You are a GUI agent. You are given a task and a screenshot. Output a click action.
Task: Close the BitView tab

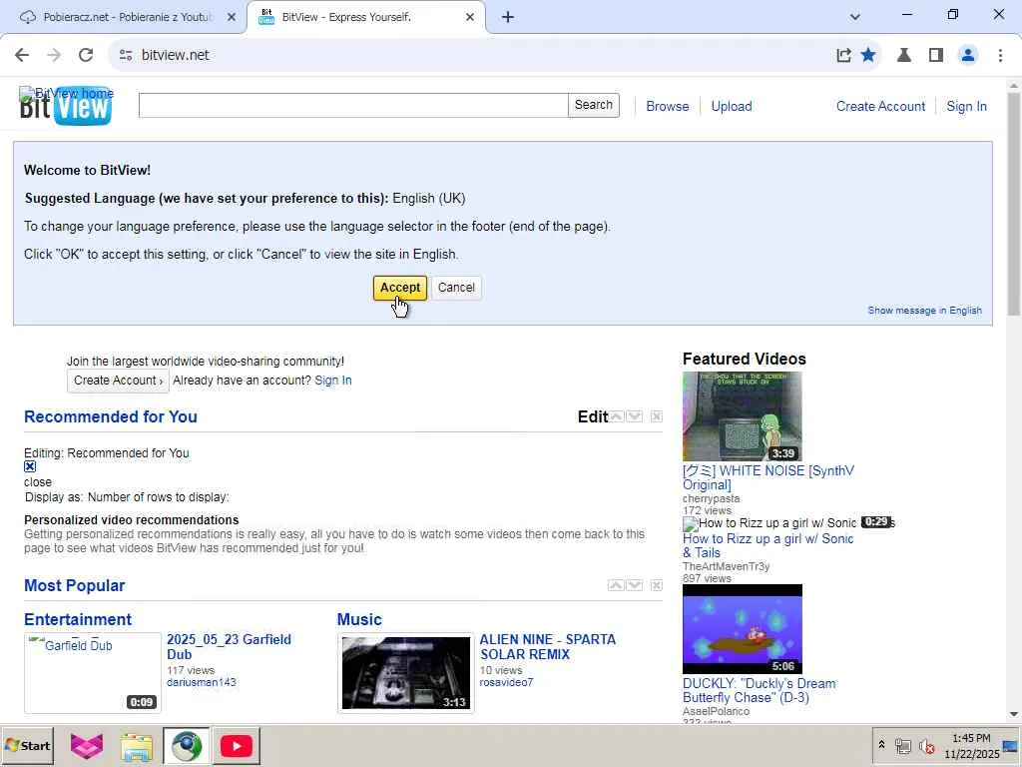(470, 18)
